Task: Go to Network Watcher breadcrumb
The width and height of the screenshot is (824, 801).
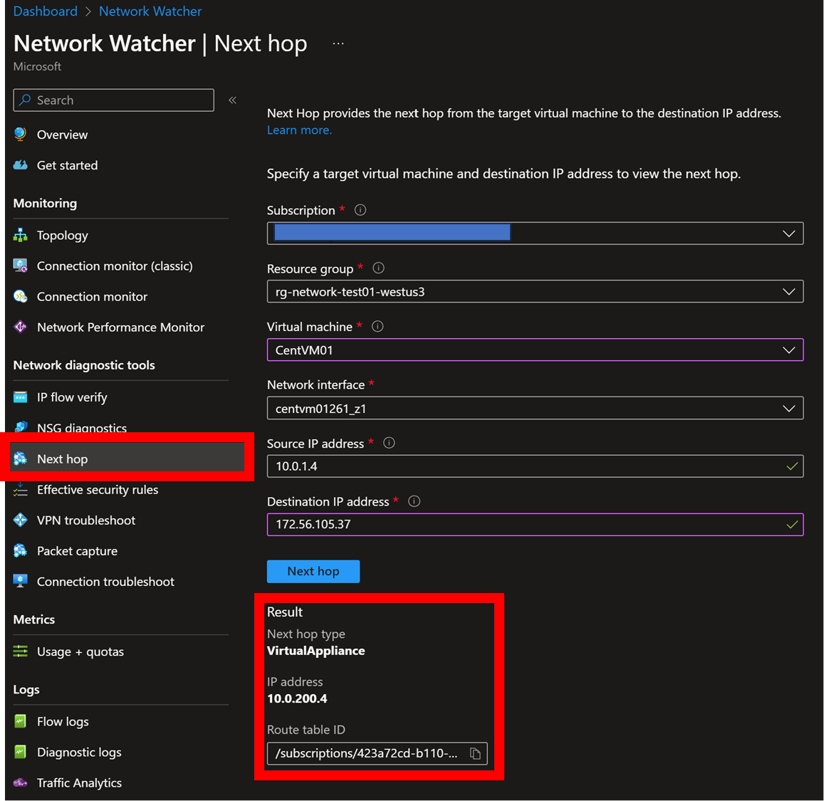Action: (150, 11)
